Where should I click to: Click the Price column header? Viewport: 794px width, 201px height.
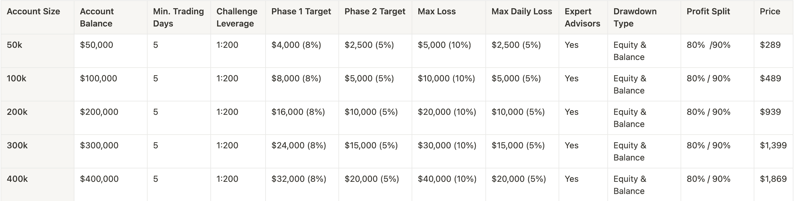point(770,12)
